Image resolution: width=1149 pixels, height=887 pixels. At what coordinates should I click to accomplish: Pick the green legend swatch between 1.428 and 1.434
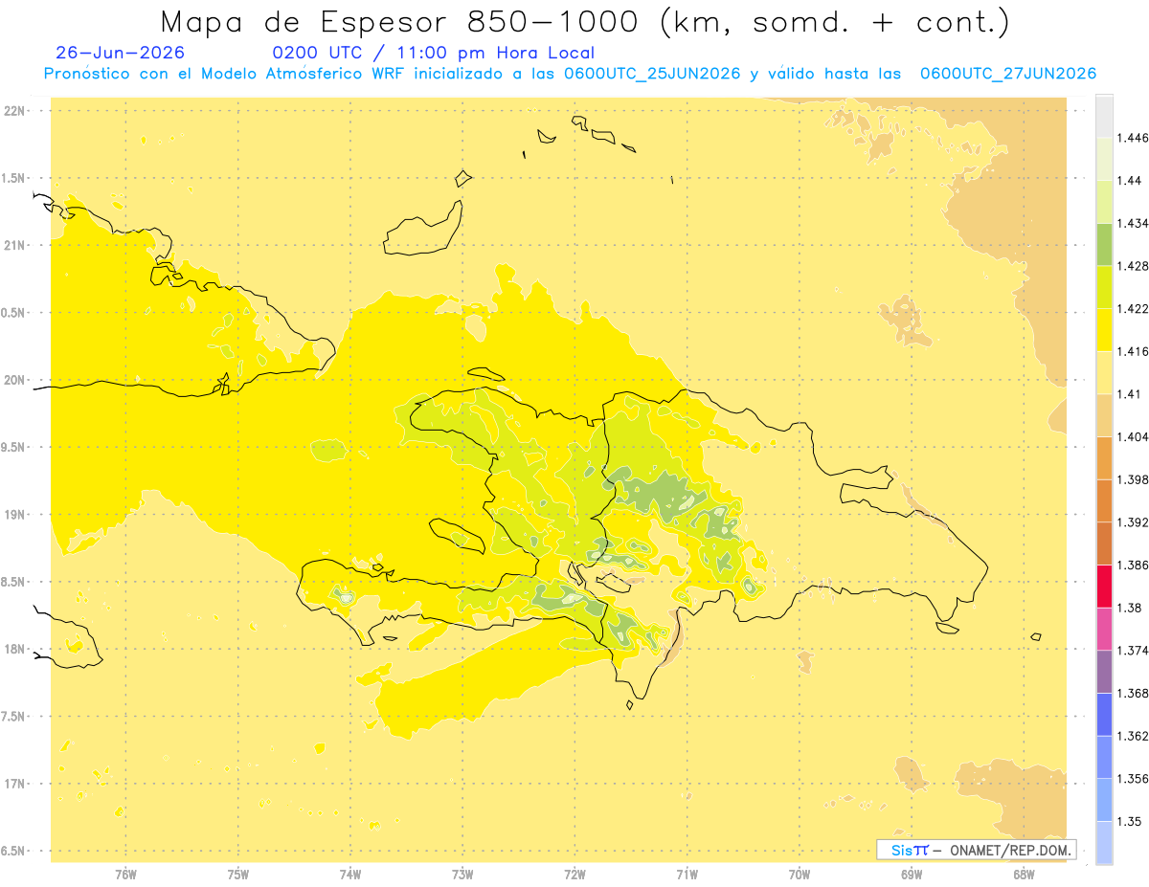1104,244
